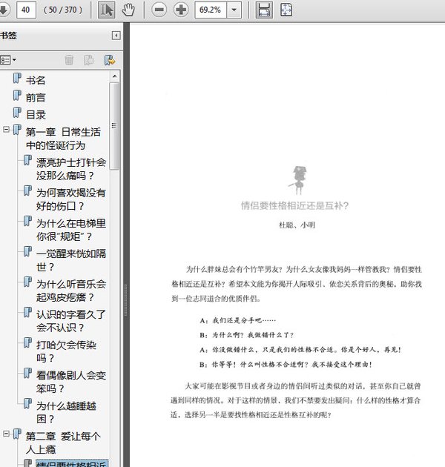Open chapter 第一章 日常生活中的怪诞行为
Screen dimensions: 445x467
click(63, 139)
